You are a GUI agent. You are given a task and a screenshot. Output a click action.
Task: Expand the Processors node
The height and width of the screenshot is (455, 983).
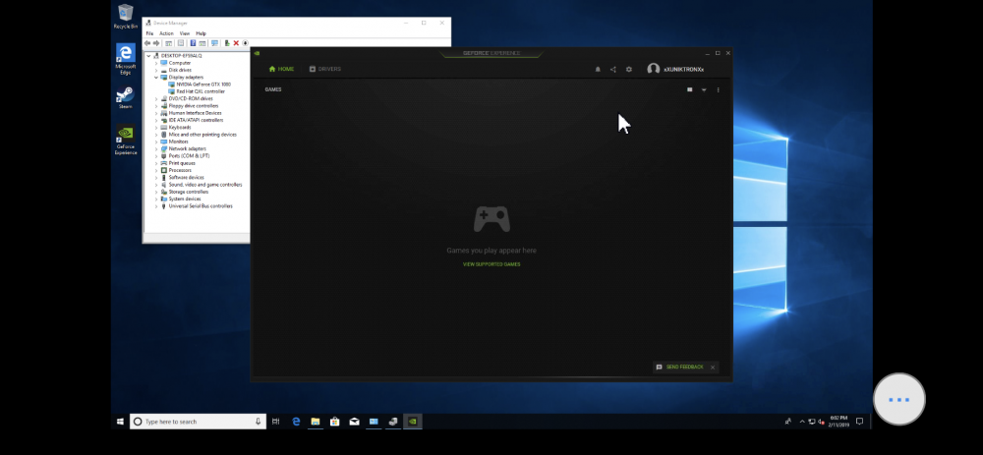point(156,170)
